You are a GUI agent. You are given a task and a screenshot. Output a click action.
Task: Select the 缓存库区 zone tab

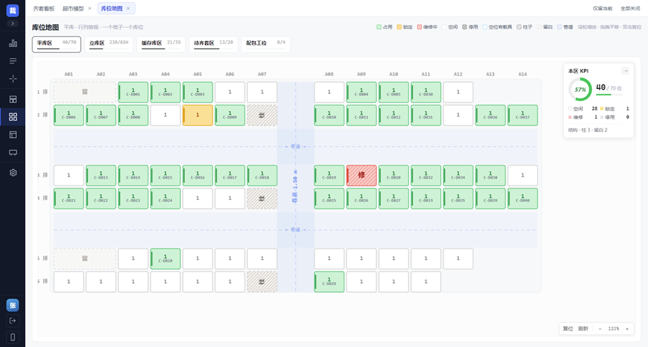(x=161, y=44)
